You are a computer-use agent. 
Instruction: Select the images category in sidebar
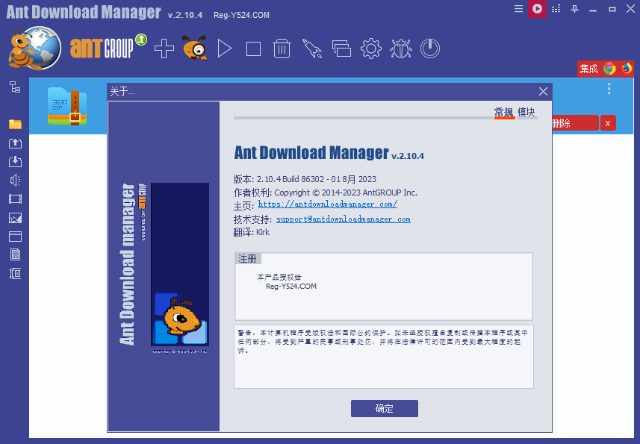coord(15,218)
